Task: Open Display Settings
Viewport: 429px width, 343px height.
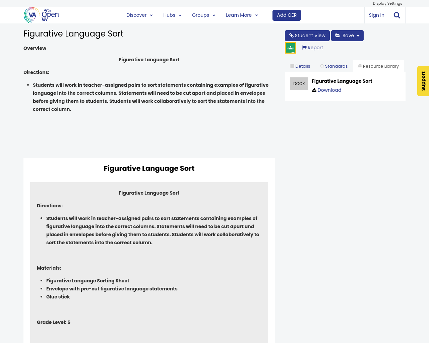Action: 387,3
